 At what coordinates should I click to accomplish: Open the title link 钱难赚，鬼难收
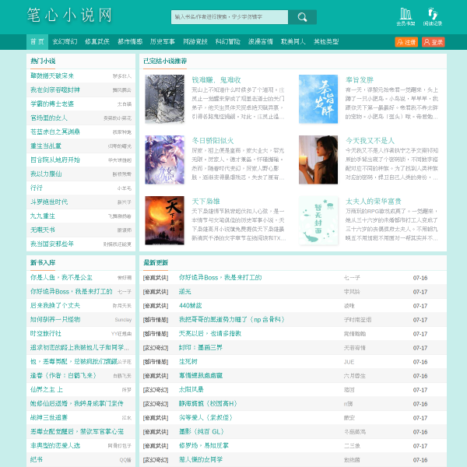[x=216, y=80]
